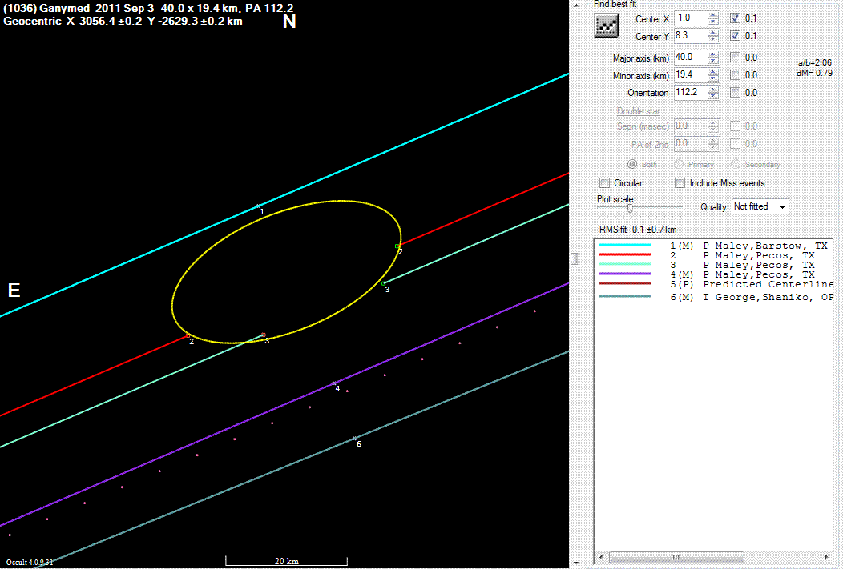Click chord 1 marker on ellipse top
The width and height of the screenshot is (843, 569).
tap(258, 206)
